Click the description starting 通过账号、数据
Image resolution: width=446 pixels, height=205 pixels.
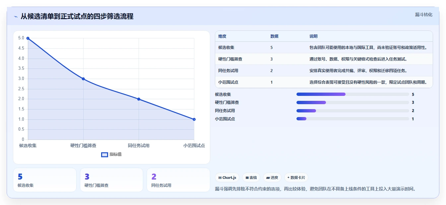tap(358, 59)
